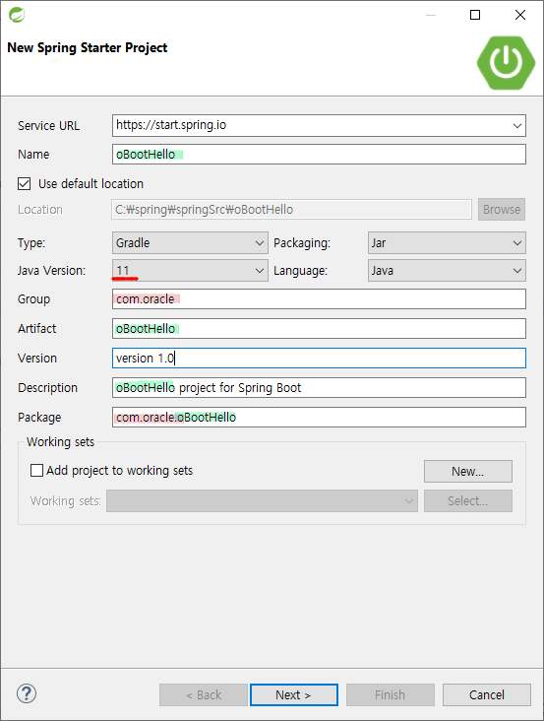Open the Packaging dropdown showing Jar

tap(447, 242)
